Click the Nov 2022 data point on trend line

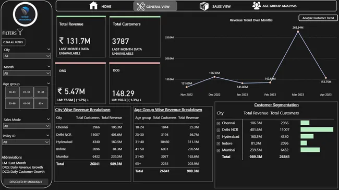tap(187, 87)
